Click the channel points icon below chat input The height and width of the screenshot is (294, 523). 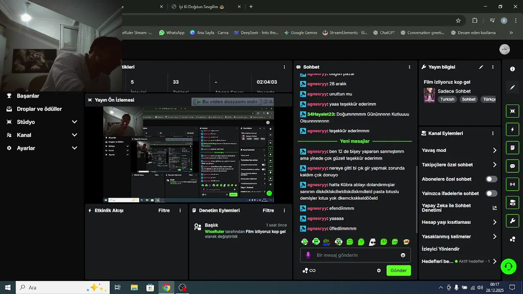305,270
